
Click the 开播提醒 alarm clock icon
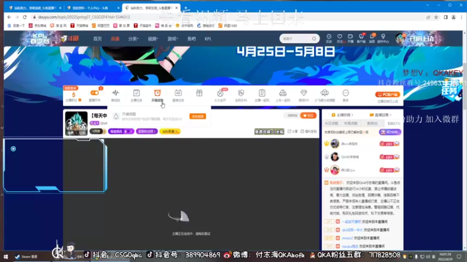tap(157, 93)
